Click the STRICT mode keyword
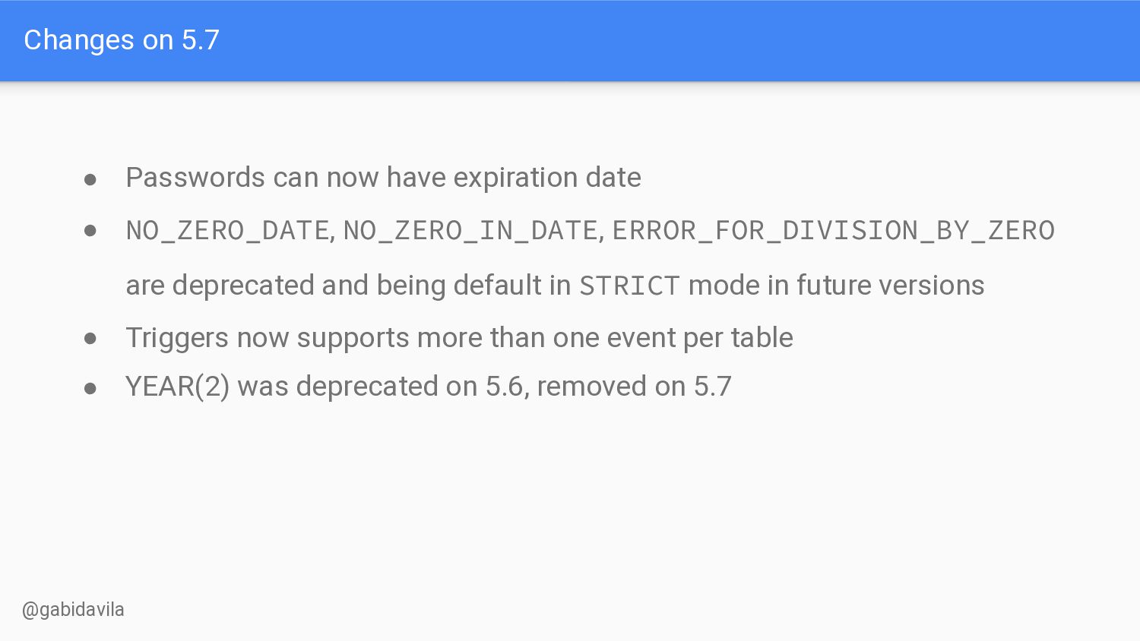Screen dimensions: 1140x641 pos(629,286)
